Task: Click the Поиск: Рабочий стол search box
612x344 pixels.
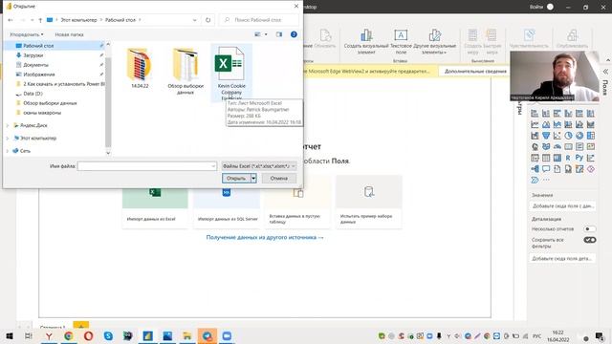Action: [259, 20]
